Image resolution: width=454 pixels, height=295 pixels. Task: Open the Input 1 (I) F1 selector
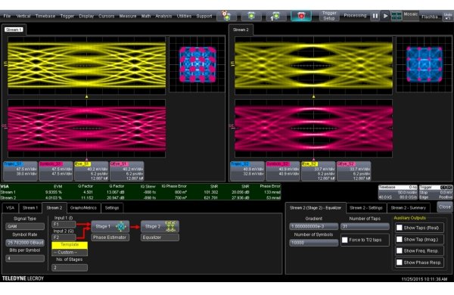[x=64, y=225]
